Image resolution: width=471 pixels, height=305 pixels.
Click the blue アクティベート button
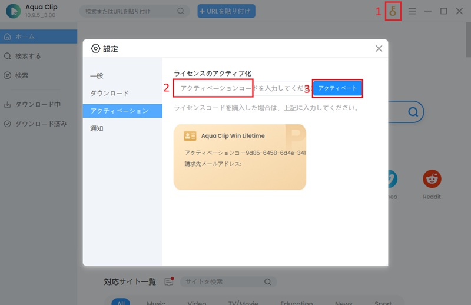tap(337, 88)
